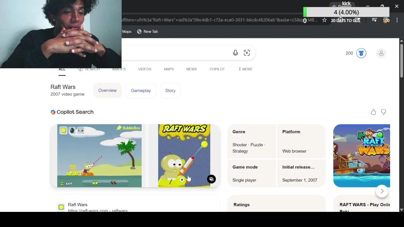Click expand-image icon on Raft Wars picture
This screenshot has height=227, width=404.
click(x=211, y=179)
